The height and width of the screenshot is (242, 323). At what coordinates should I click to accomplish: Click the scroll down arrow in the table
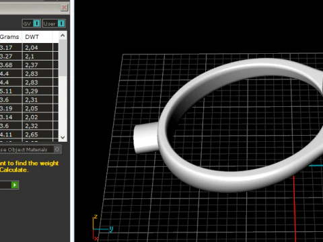pyautogui.click(x=63, y=137)
